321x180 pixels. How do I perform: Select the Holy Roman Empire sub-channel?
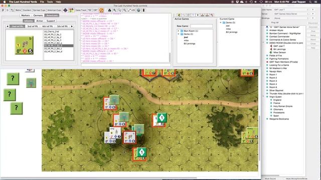[x=283, y=106]
